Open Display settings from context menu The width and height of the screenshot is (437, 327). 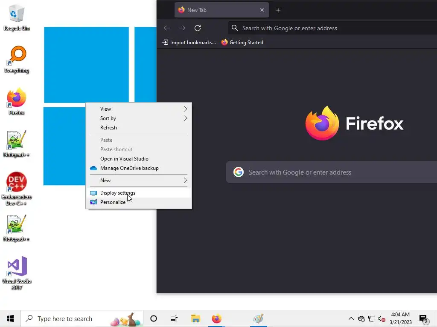click(x=139, y=193)
